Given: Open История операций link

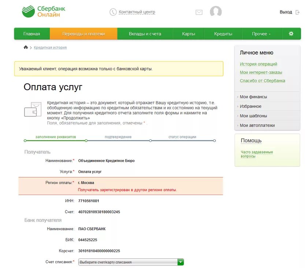Looking at the screenshot, I should click(x=258, y=64).
